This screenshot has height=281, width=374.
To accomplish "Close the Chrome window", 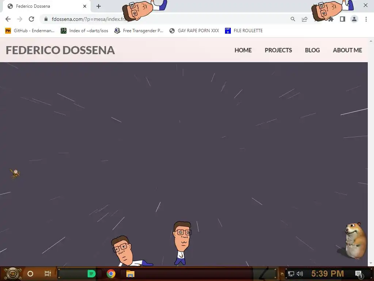I will click(365, 5).
